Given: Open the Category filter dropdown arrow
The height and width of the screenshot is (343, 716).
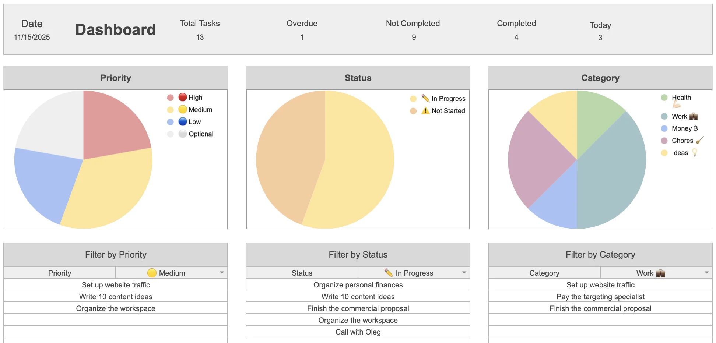Looking at the screenshot, I should click(706, 273).
